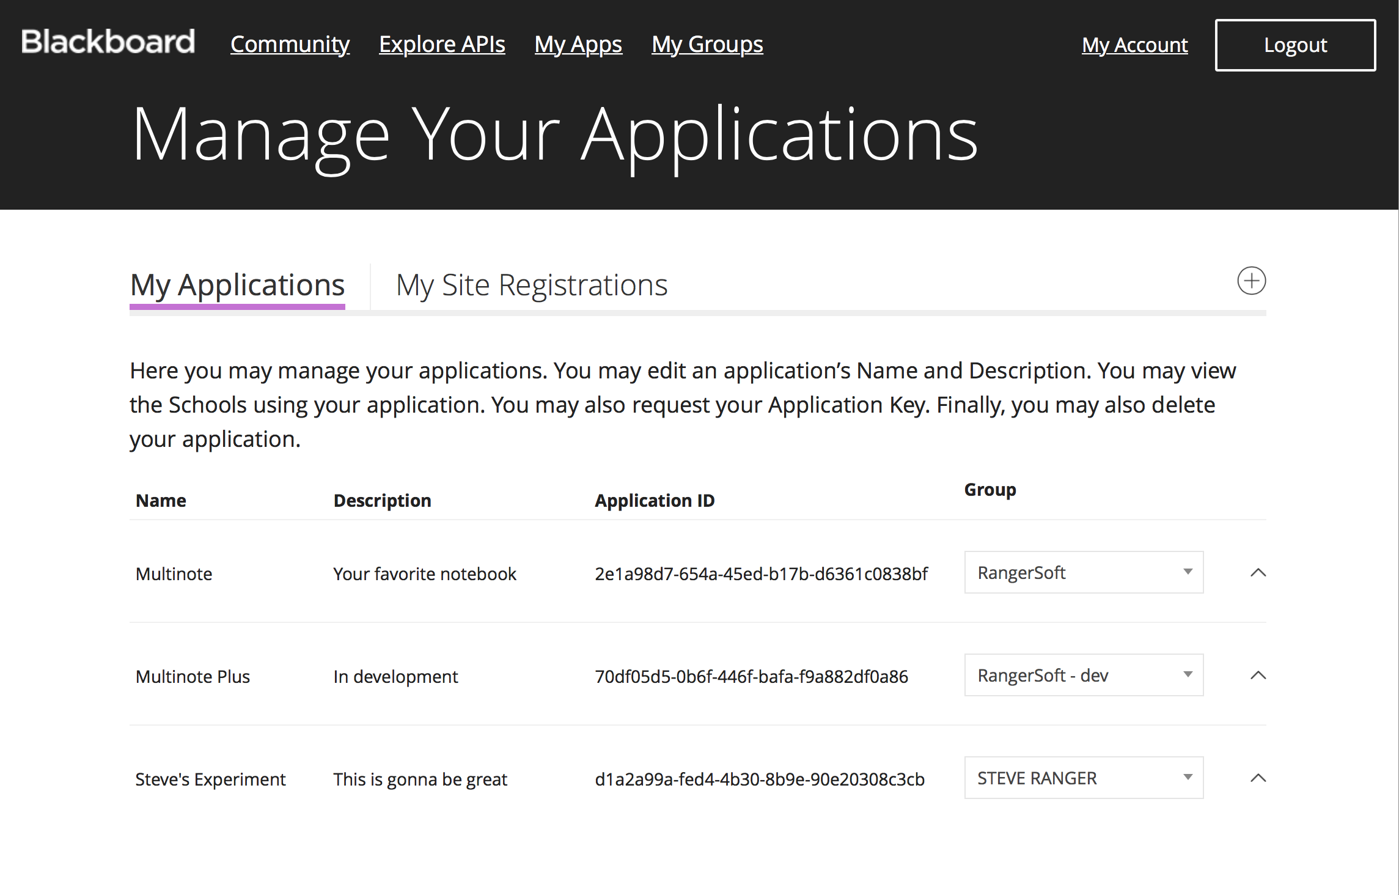The image size is (1399, 895).
Task: Select the Multinote Plus application name
Action: point(193,677)
